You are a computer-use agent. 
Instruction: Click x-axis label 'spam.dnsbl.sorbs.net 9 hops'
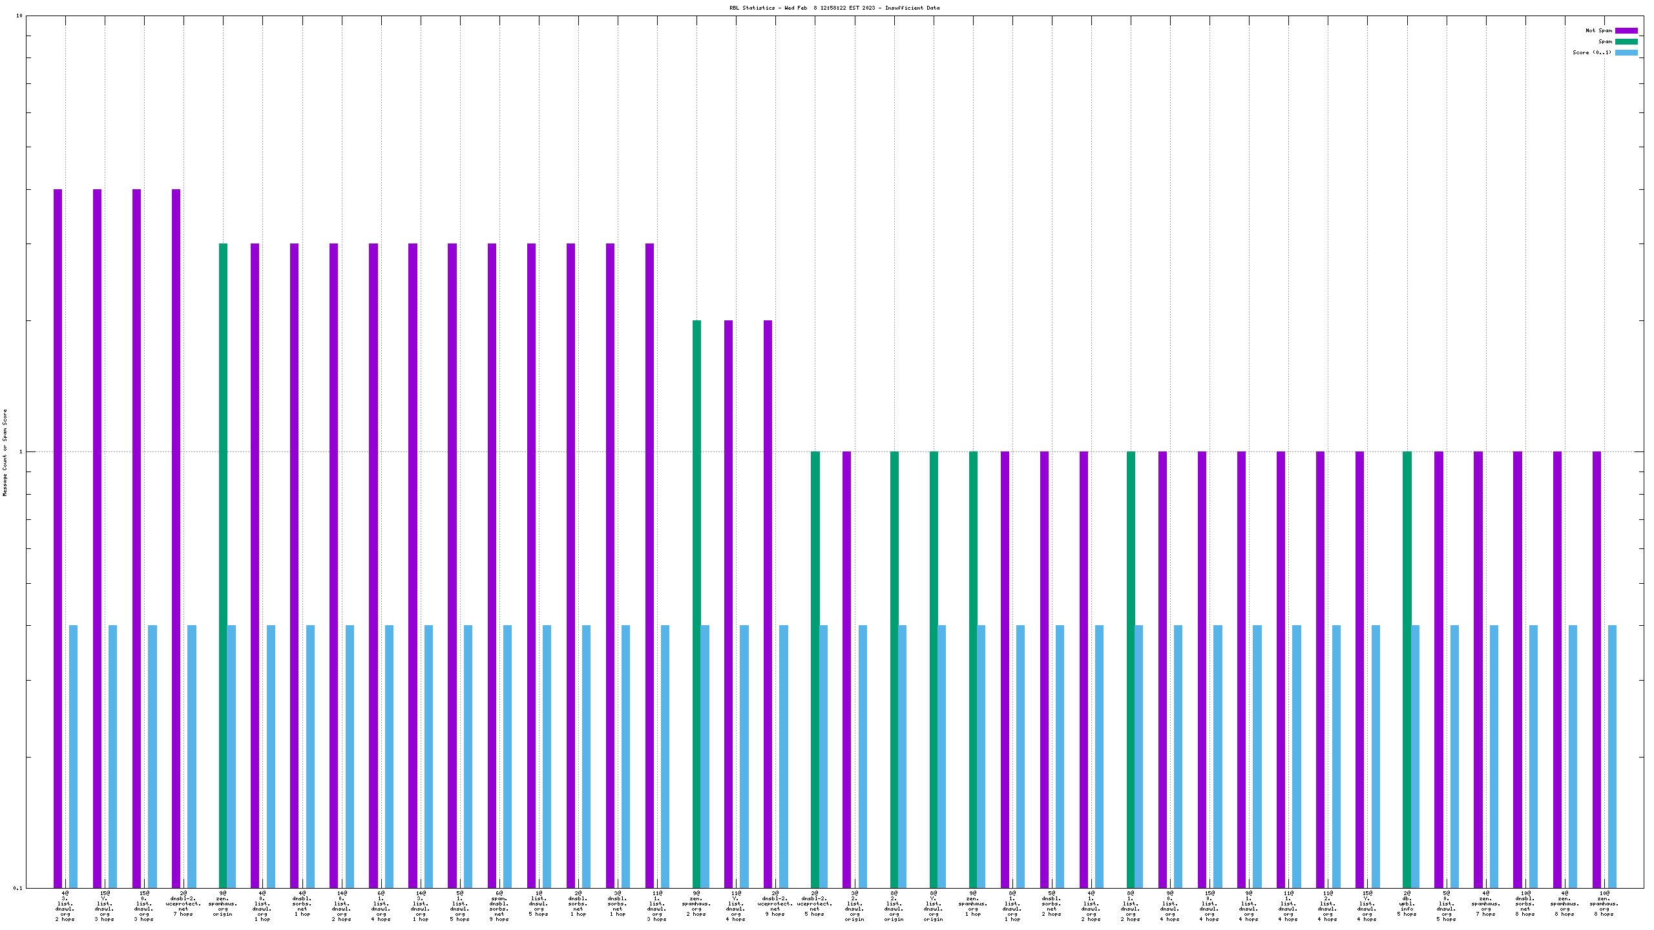coord(499,906)
